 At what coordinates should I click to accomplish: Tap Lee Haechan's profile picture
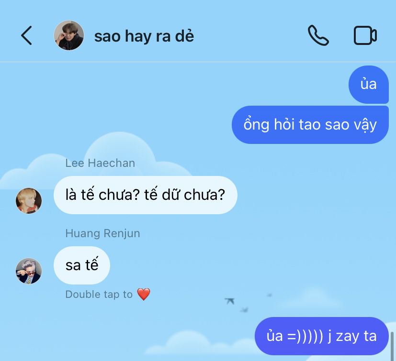(29, 201)
